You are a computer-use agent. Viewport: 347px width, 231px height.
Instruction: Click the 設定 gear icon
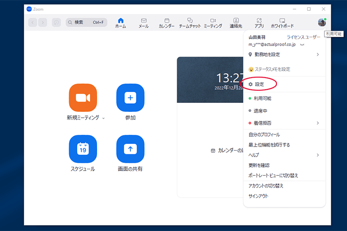250,84
